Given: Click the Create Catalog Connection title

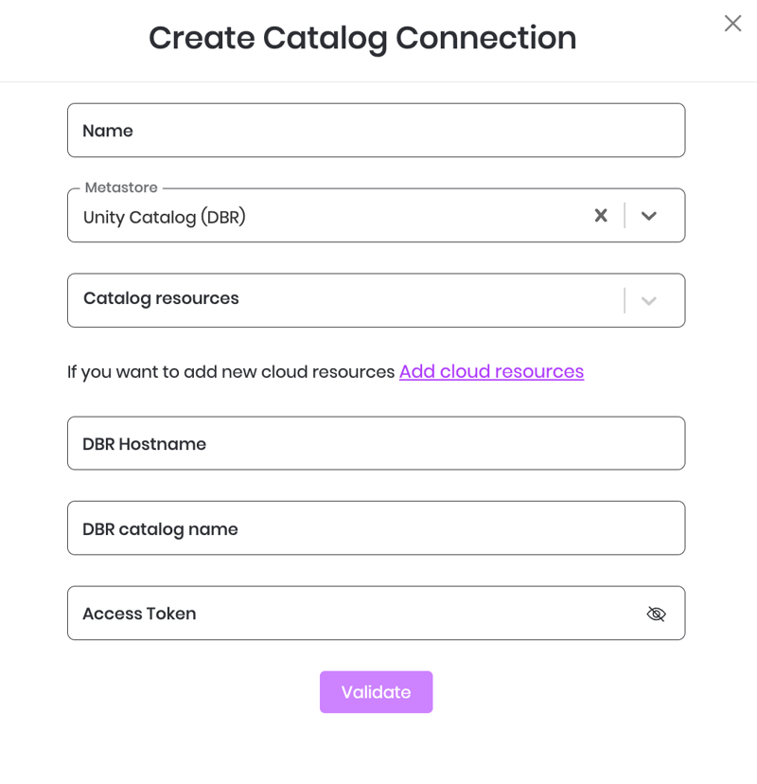Looking at the screenshot, I should tap(362, 38).
